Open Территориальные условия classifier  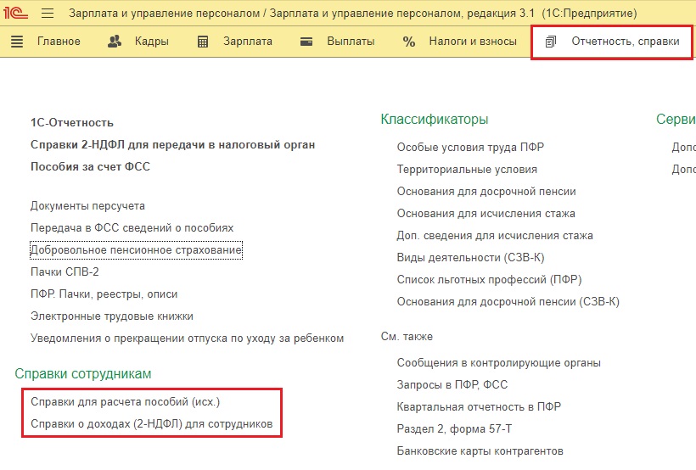tap(467, 170)
